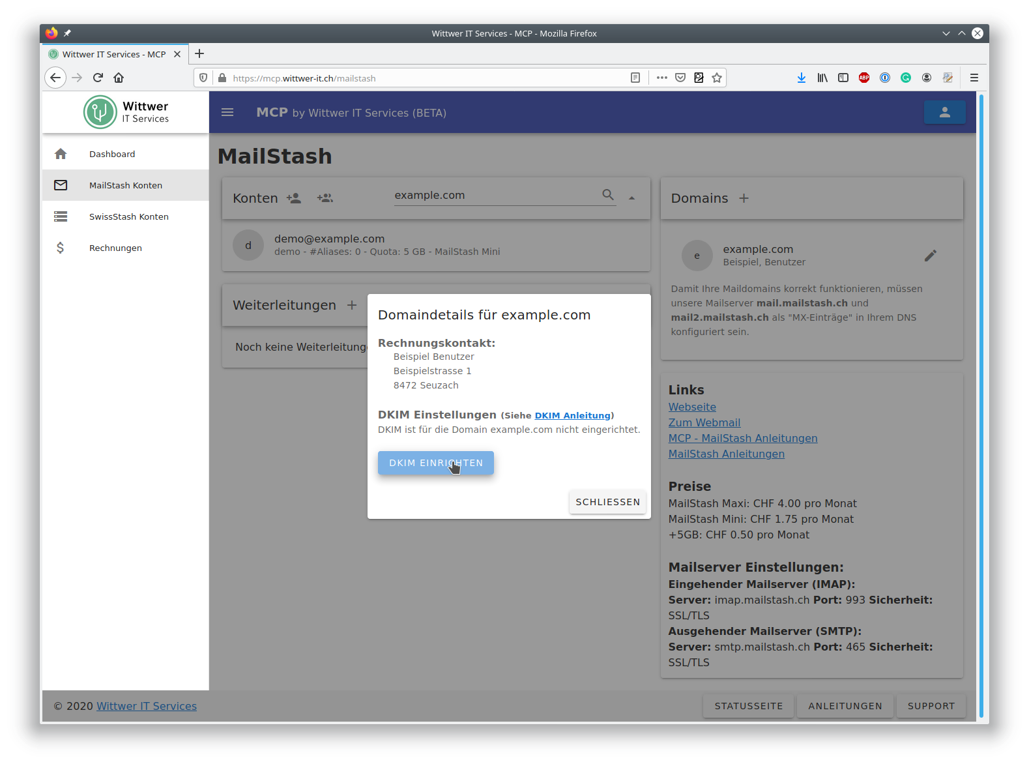Viewport: 1029px width, 764px height.
Task: Open the Zum Webmail link
Action: point(704,422)
